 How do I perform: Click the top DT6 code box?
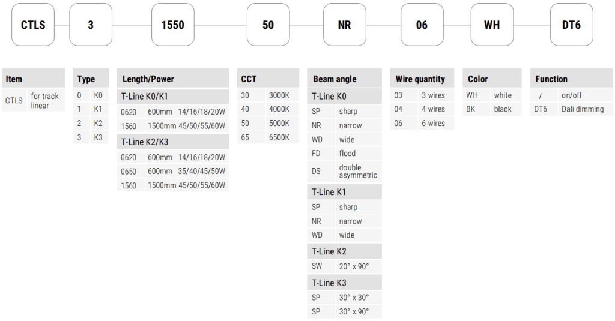tap(571, 25)
